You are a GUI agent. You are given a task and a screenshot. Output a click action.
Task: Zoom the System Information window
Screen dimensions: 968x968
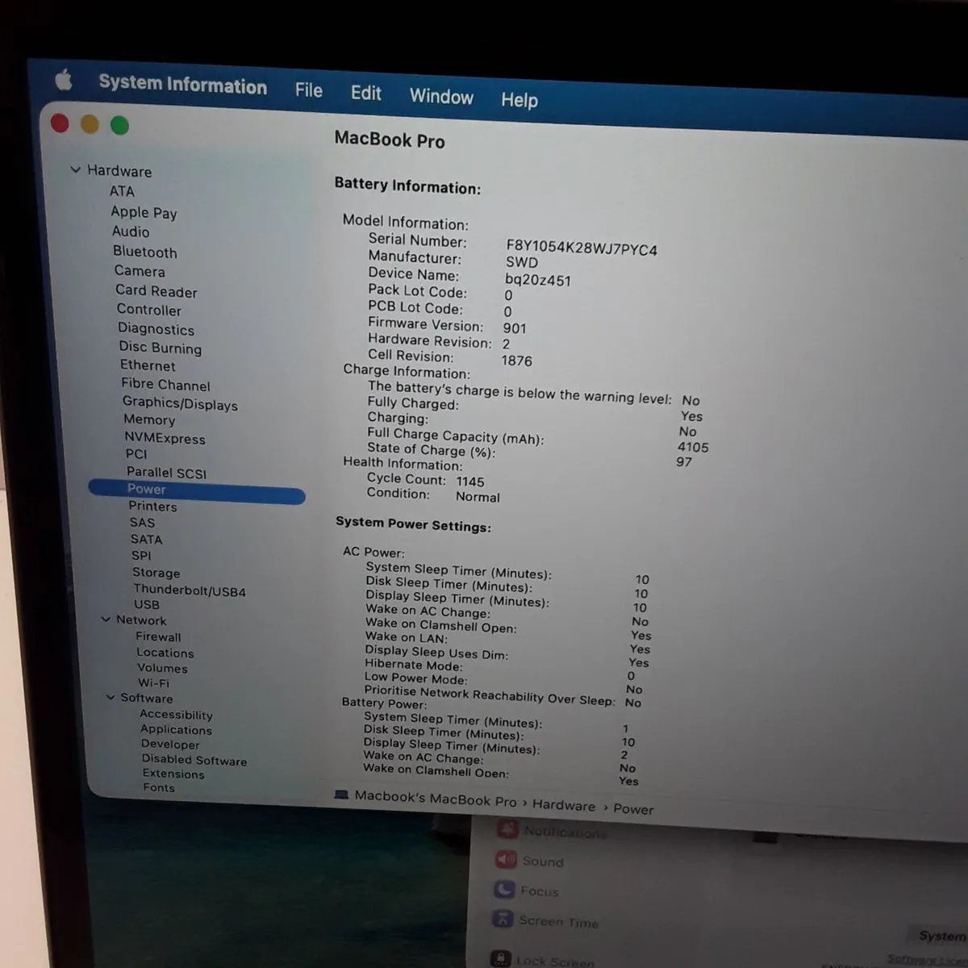click(119, 125)
